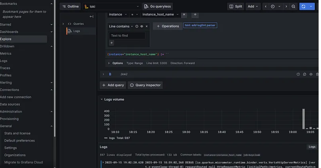Viewport: 321px width, 168px height.
Task: Open Add new connection
Action: tap(16, 97)
